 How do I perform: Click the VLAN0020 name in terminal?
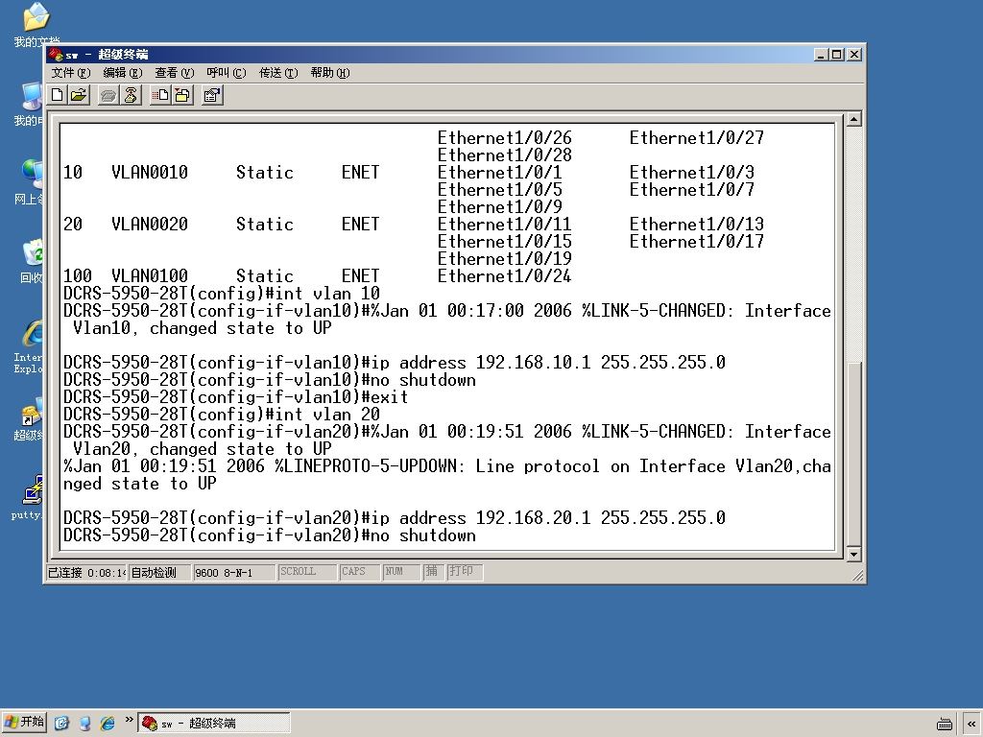point(150,225)
